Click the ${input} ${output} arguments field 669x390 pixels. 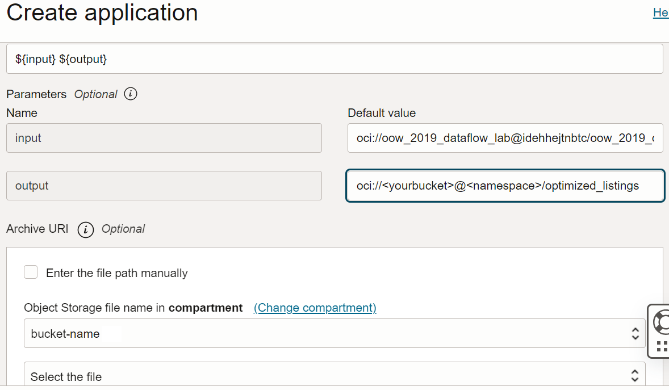(x=334, y=58)
